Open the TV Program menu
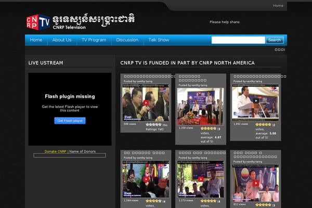Screen dimensions: 312x208 tap(94, 40)
